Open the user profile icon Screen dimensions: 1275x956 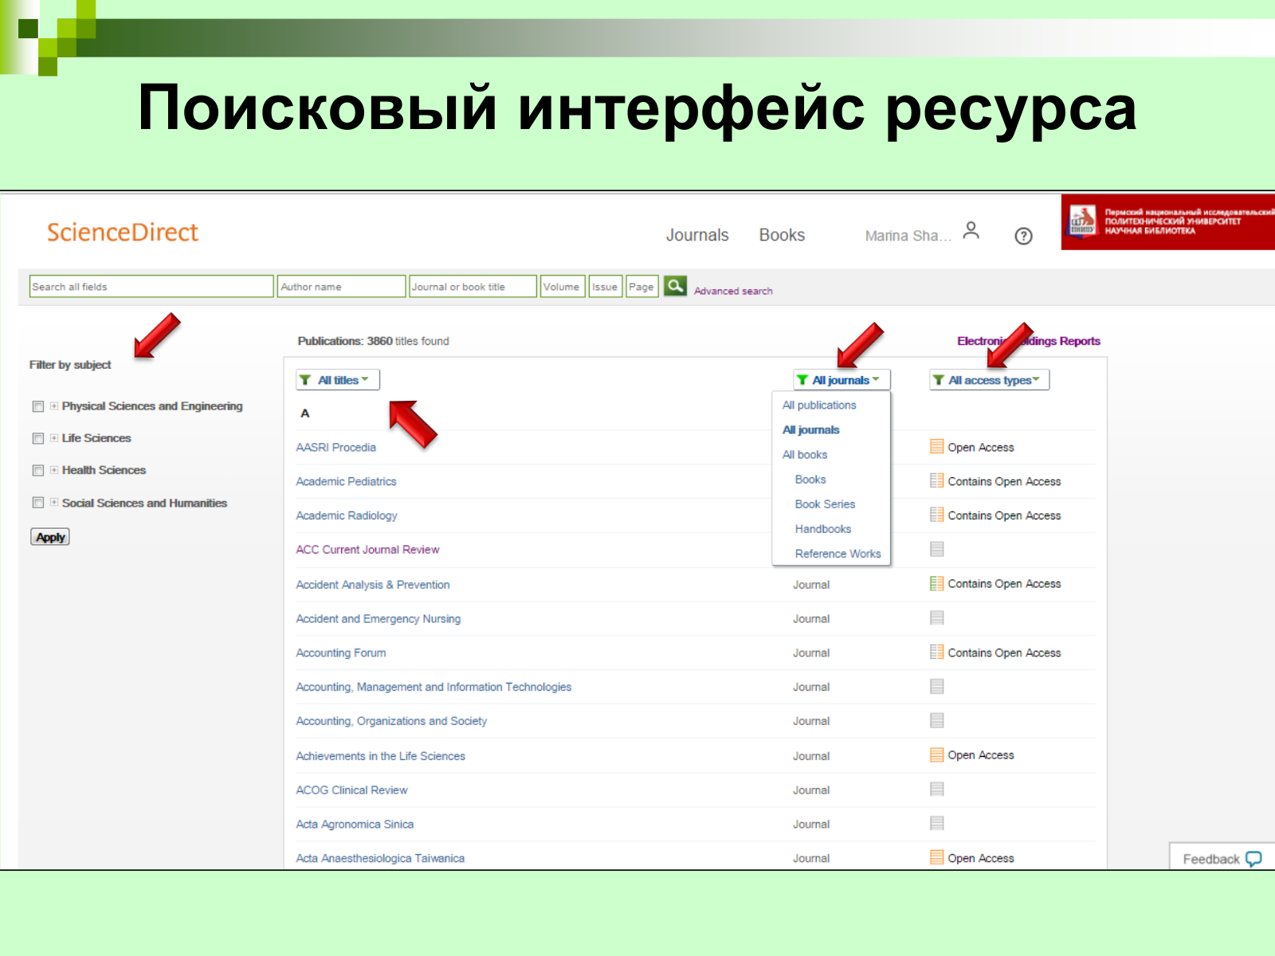971,231
